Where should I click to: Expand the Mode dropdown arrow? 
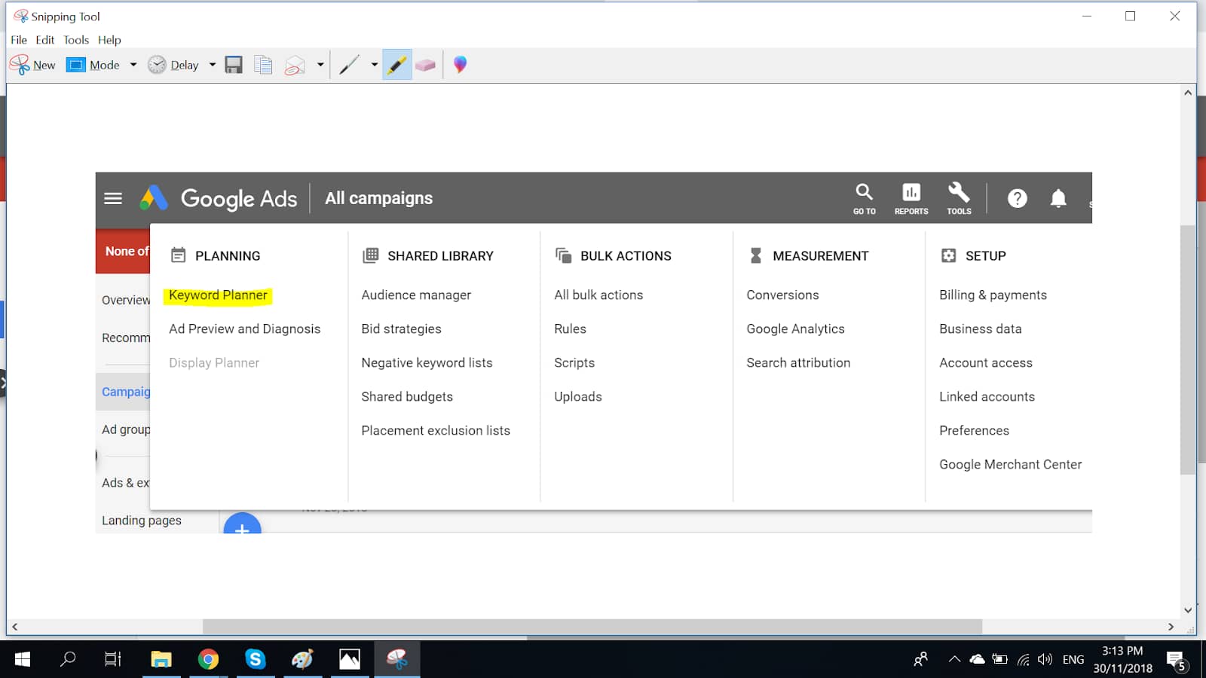(133, 65)
